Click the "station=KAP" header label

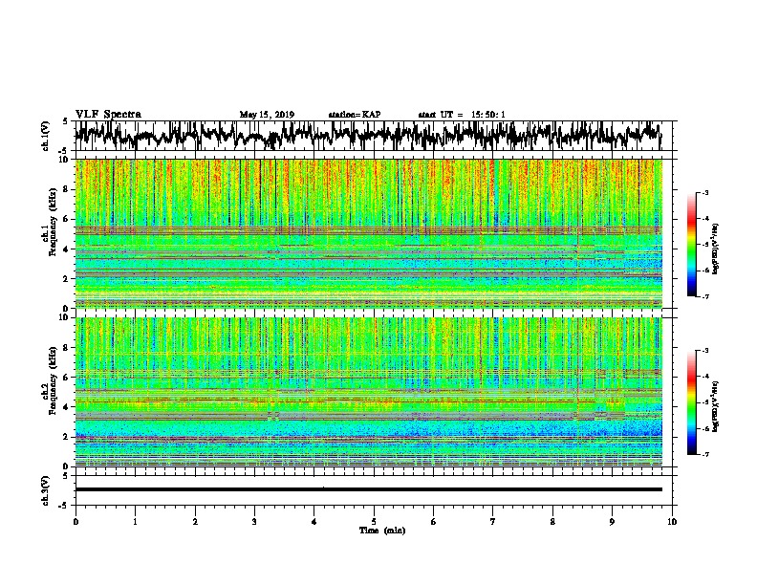click(355, 115)
